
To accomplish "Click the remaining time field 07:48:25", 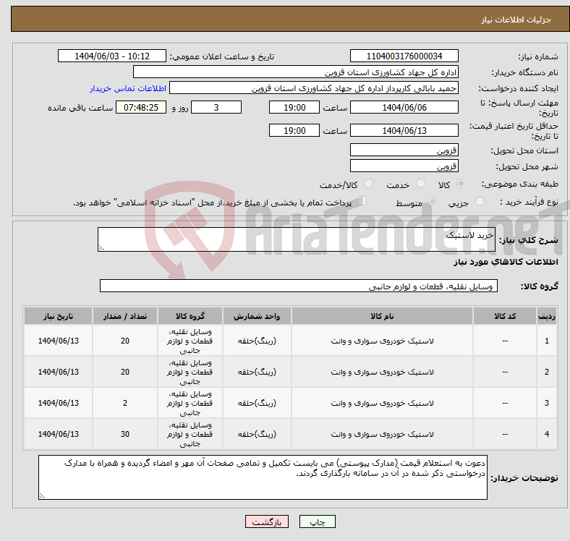I will (x=141, y=107).
